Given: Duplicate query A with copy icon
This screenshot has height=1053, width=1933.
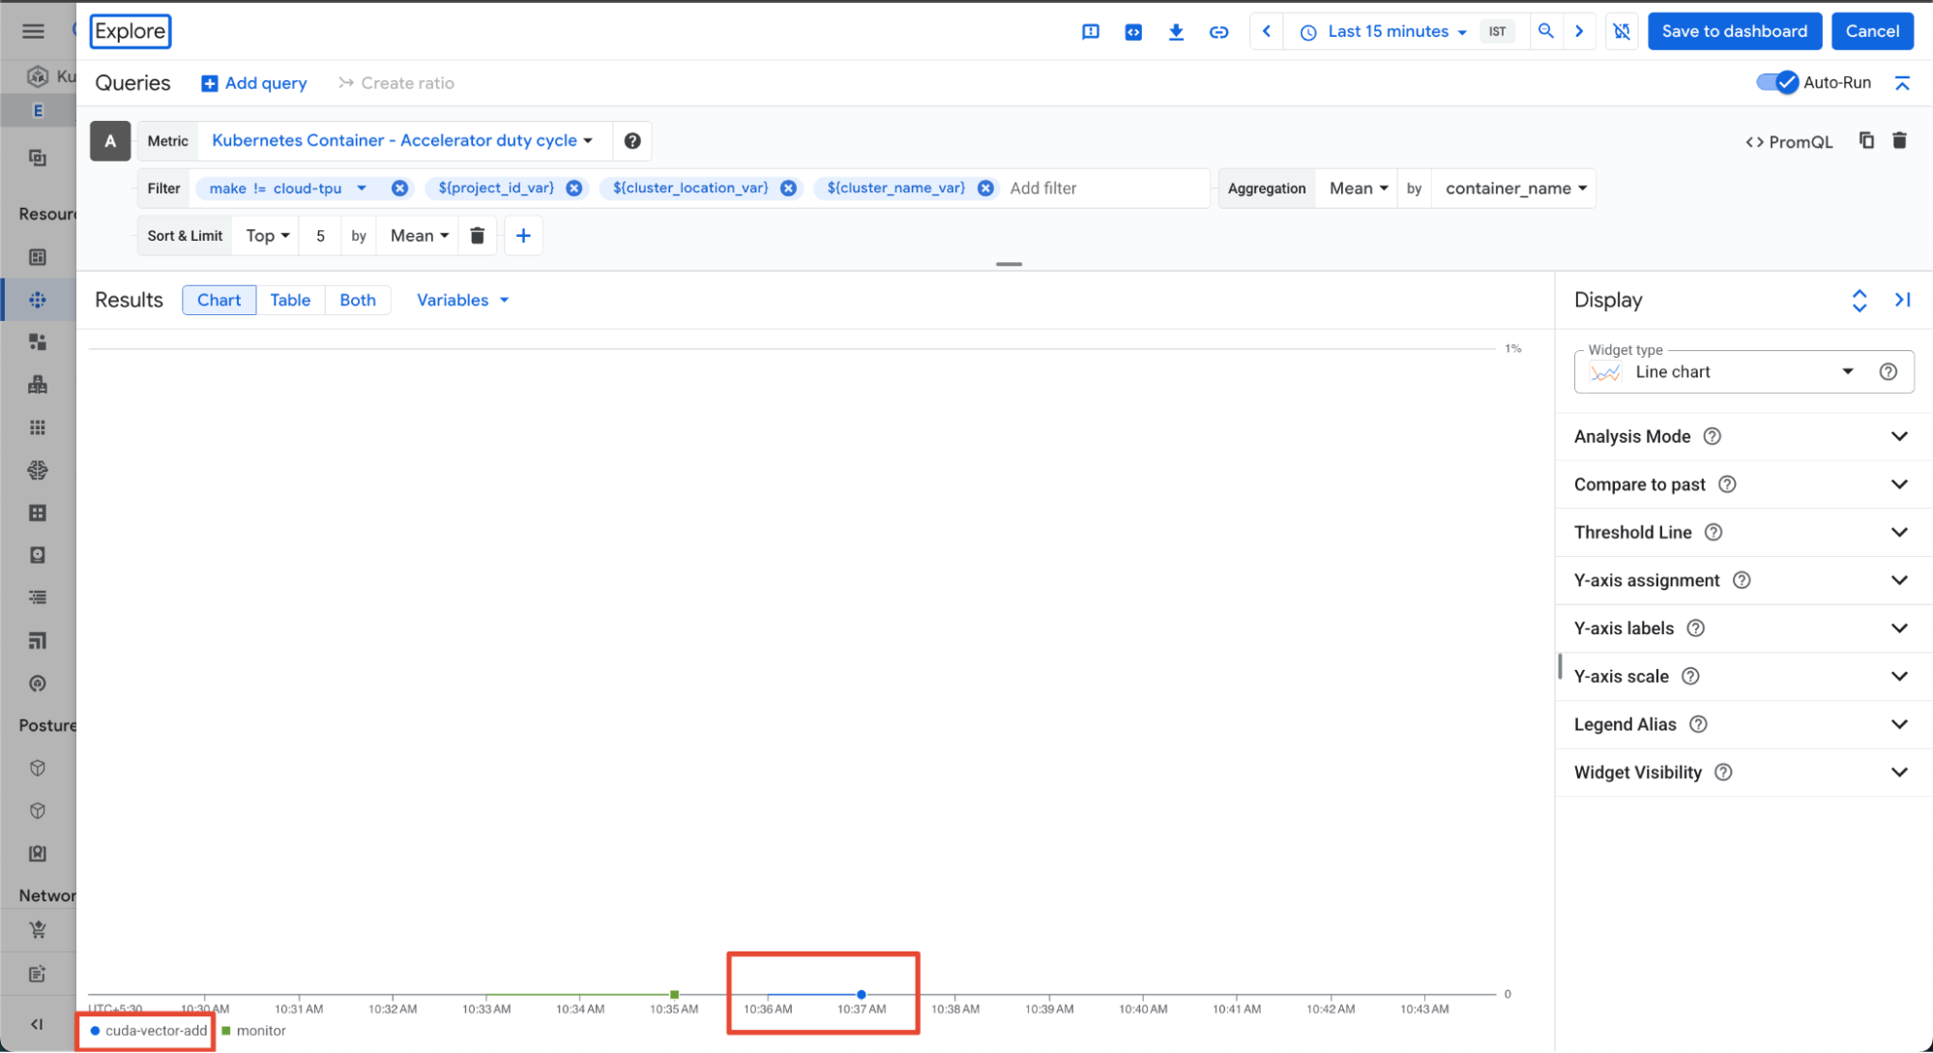Looking at the screenshot, I should pyautogui.click(x=1866, y=141).
